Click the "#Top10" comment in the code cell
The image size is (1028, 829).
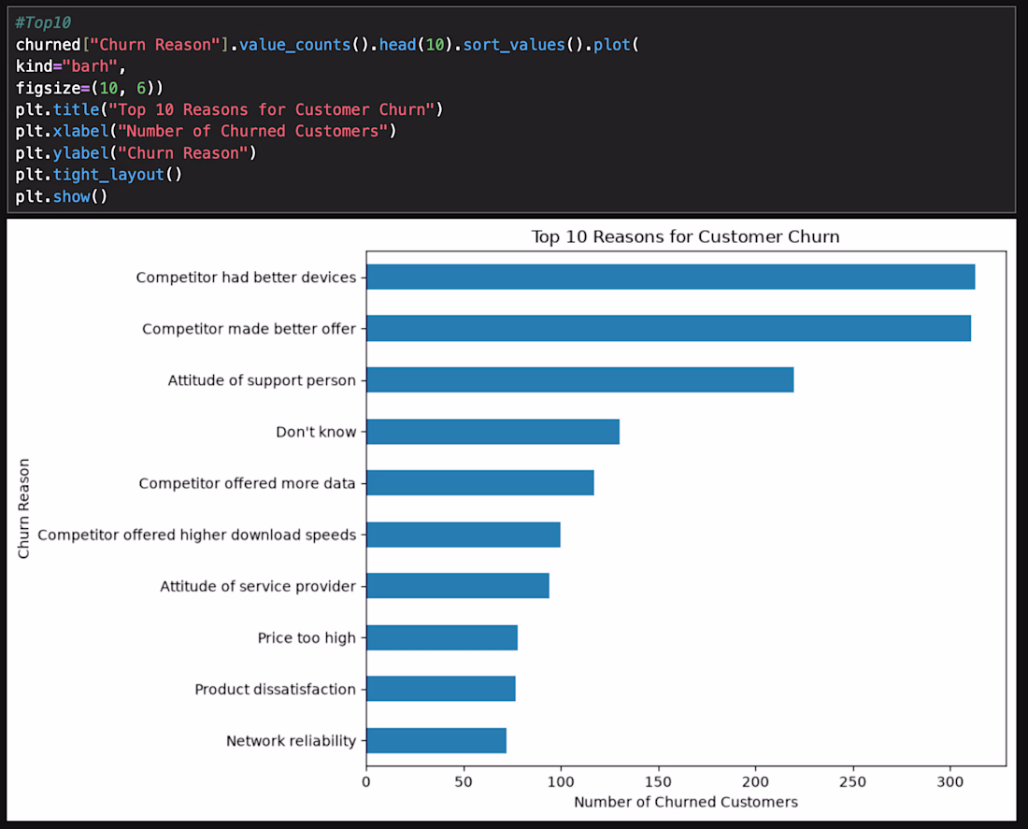[x=43, y=23]
